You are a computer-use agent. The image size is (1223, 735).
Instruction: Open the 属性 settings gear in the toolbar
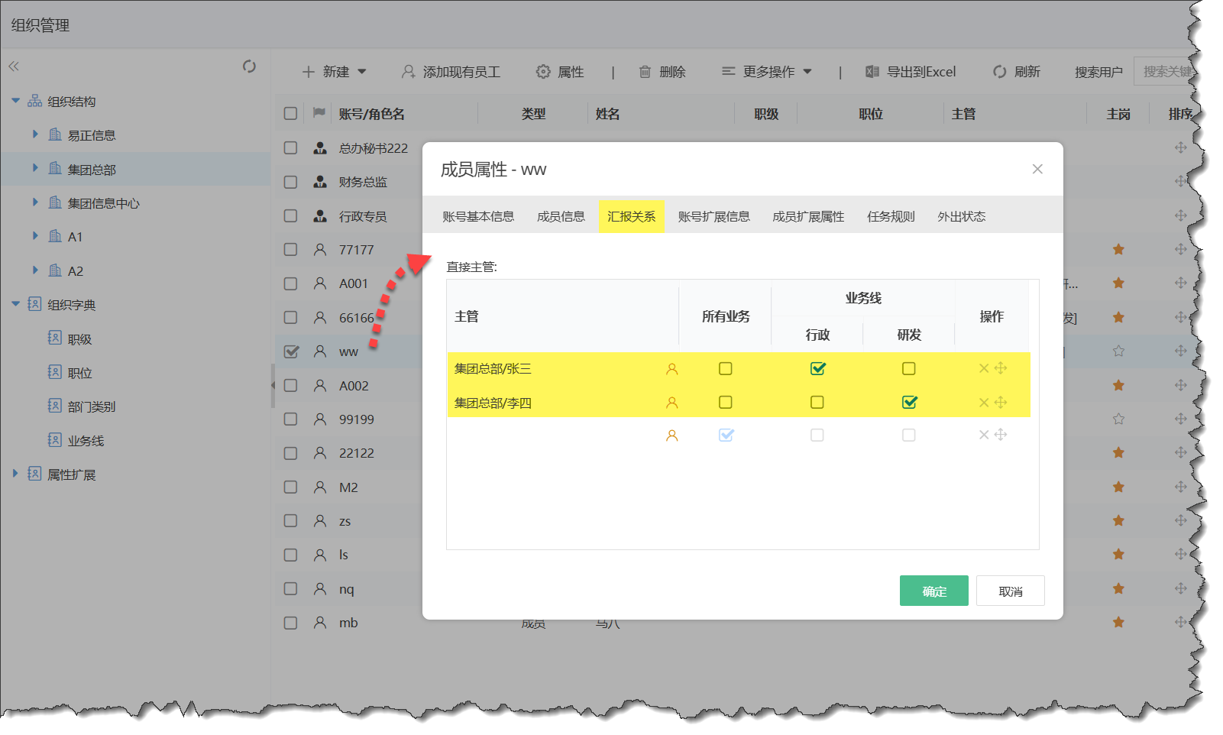(542, 71)
